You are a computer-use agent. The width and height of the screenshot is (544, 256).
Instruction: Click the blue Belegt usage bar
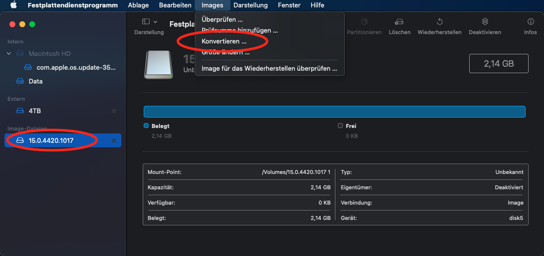(x=334, y=112)
